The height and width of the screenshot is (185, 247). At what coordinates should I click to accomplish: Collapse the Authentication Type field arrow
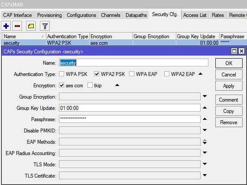200,74
